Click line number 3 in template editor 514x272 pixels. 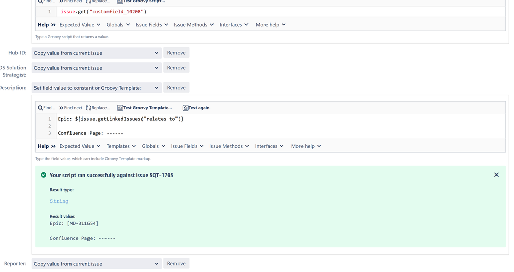click(50, 133)
